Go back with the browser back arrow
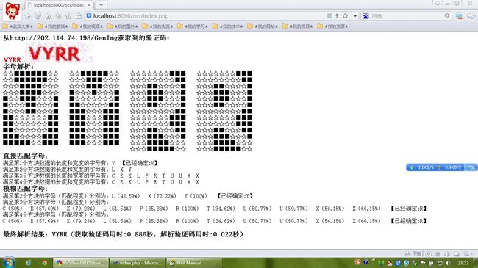 point(28,16)
